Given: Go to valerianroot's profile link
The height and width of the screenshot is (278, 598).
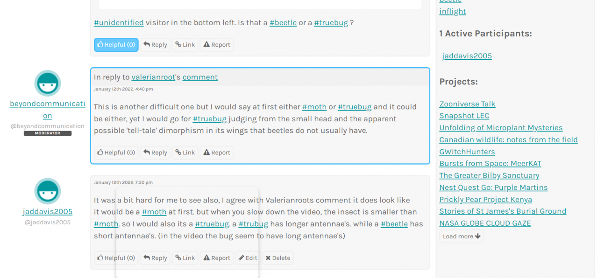Looking at the screenshot, I should point(153,77).
